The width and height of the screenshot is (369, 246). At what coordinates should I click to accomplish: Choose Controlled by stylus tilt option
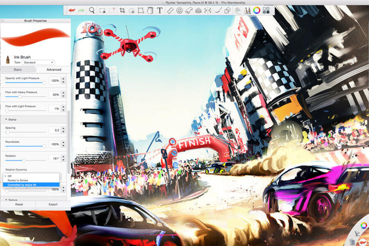[x=31, y=185]
